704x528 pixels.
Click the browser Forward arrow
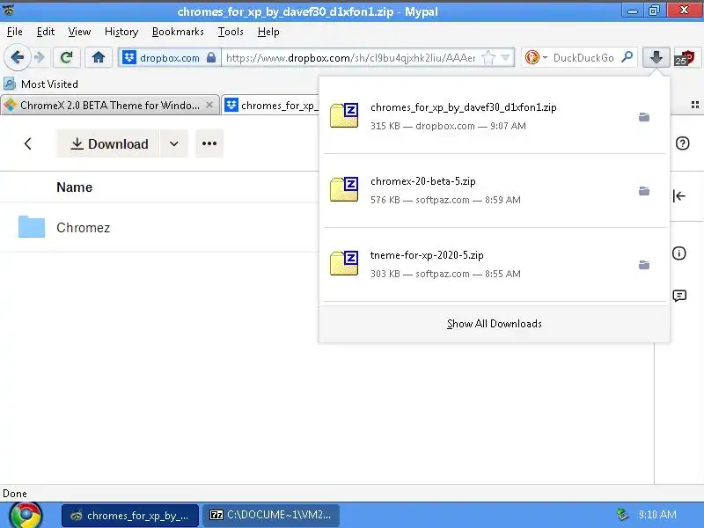coord(40,57)
